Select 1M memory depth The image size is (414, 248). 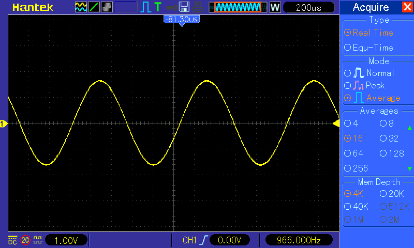click(354, 219)
